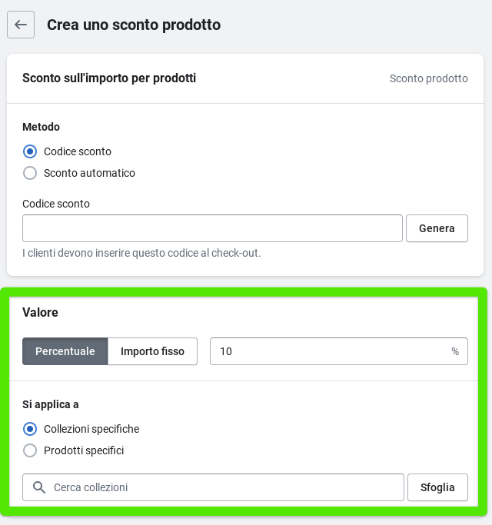The height and width of the screenshot is (525, 492).
Task: Click the Sconto sull'importo per prodotti heading
Action: click(109, 78)
